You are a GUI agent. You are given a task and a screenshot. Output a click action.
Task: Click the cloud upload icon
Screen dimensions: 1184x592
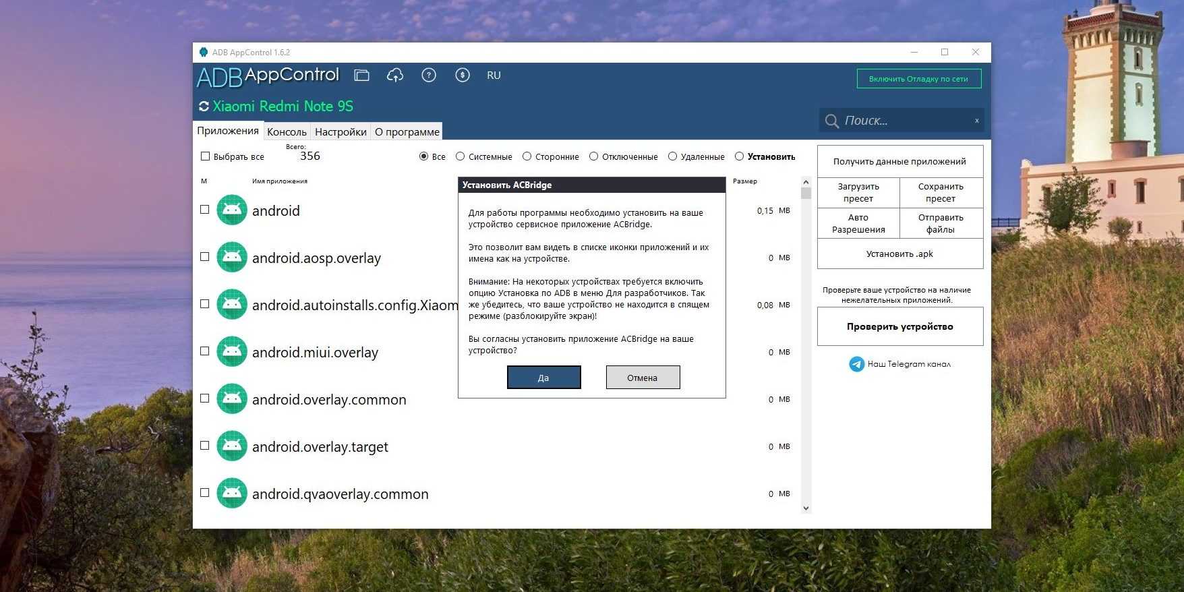click(395, 76)
